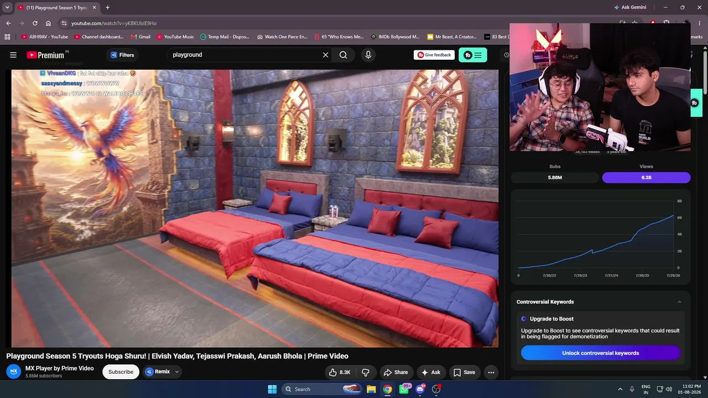Open more actions ellipsis under video
The height and width of the screenshot is (398, 708).
(491, 372)
